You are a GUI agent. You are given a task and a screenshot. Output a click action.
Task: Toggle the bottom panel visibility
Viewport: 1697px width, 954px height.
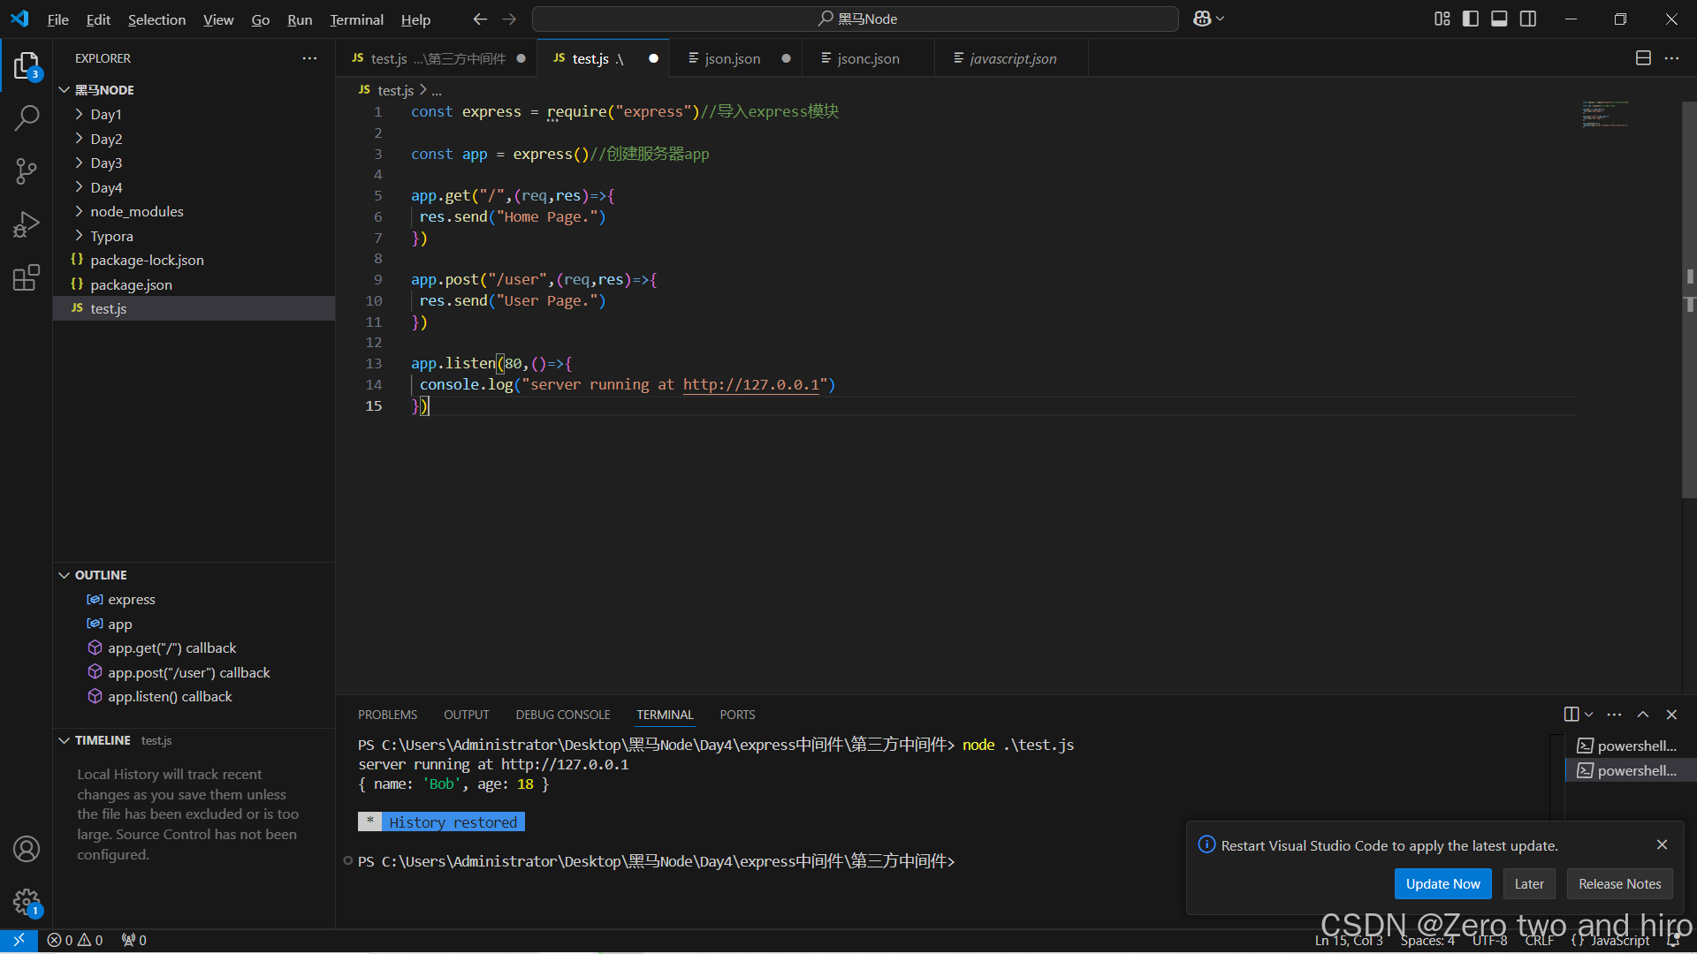pyautogui.click(x=1499, y=19)
